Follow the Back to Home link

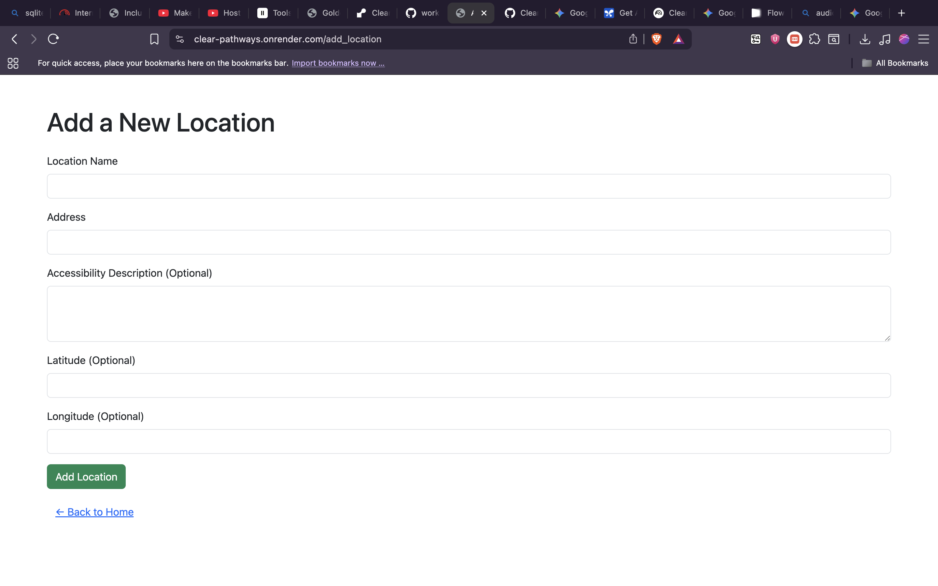tap(94, 512)
